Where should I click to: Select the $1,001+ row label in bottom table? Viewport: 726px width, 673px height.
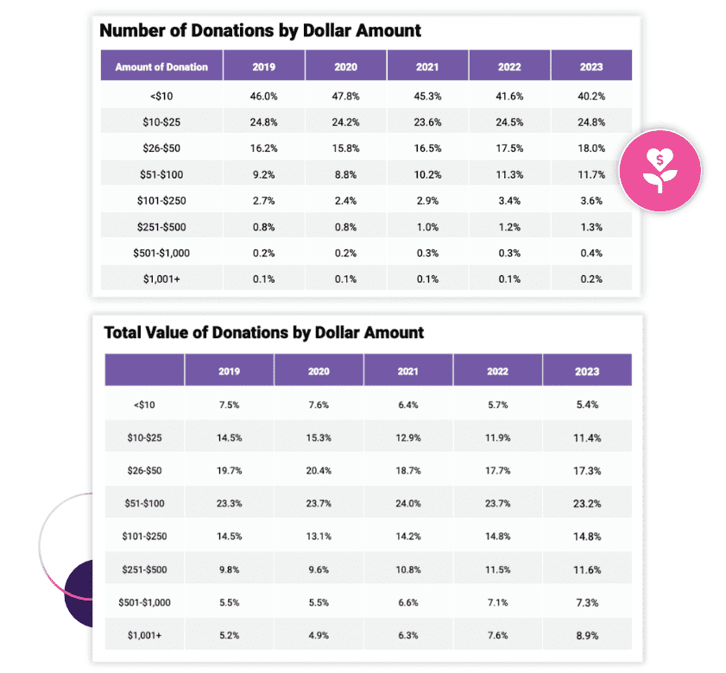144,634
